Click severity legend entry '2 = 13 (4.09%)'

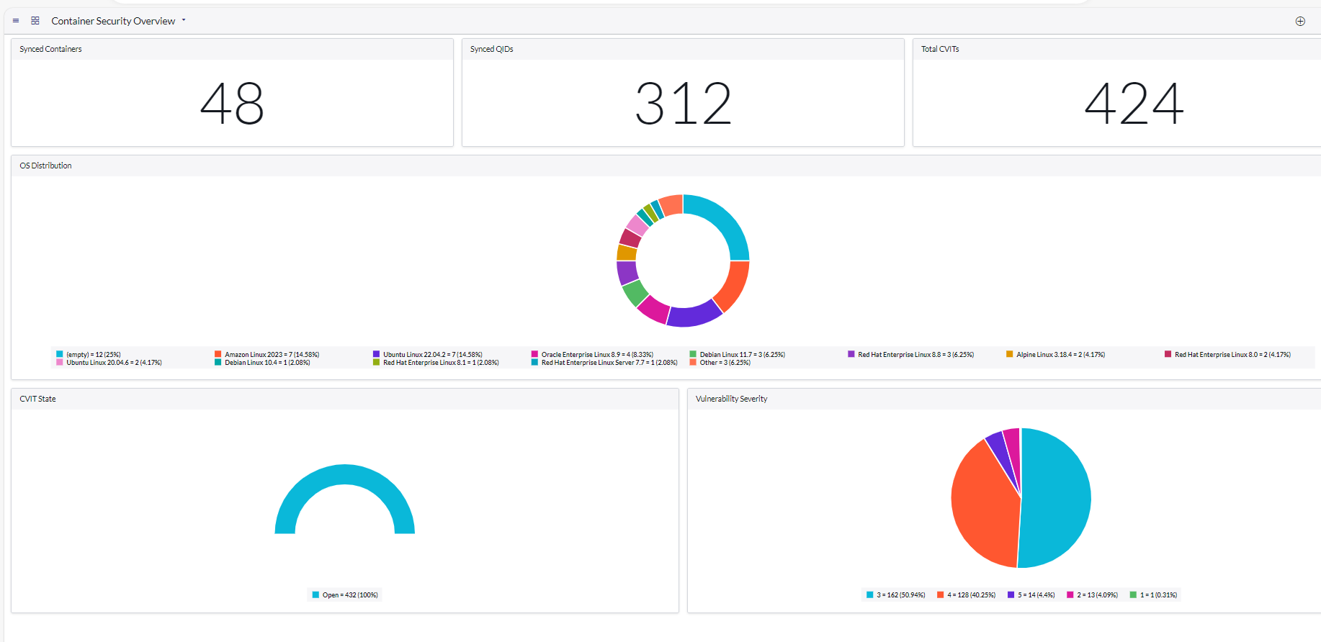1093,594
